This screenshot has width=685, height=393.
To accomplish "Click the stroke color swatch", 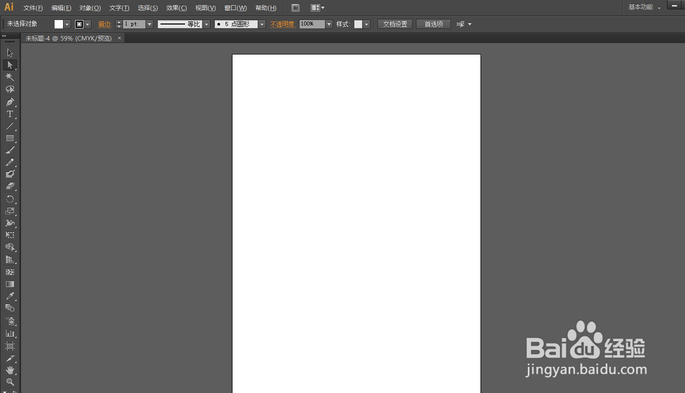I will click(79, 24).
